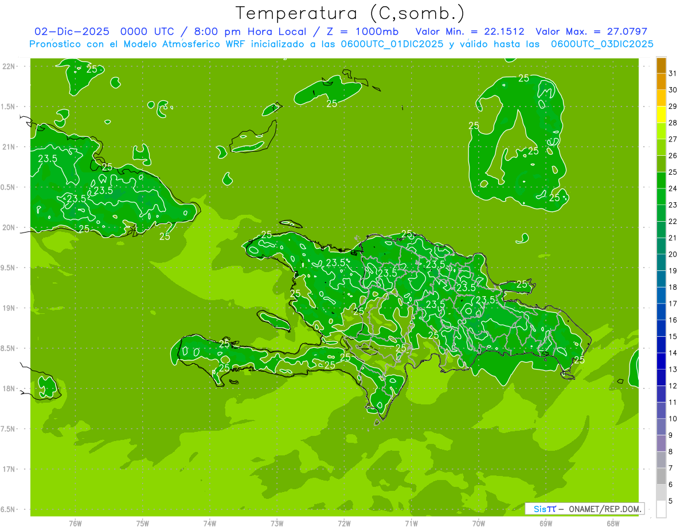688x531 pixels.
Task: Click the "6.5N" latitude axis label
Action: [9, 509]
